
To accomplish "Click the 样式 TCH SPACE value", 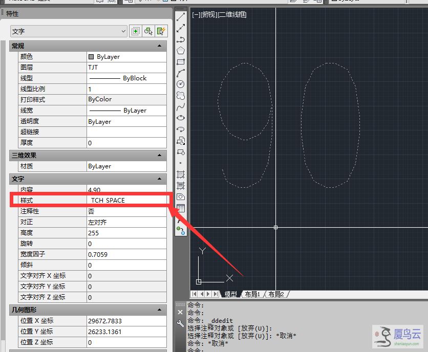I will (126, 200).
